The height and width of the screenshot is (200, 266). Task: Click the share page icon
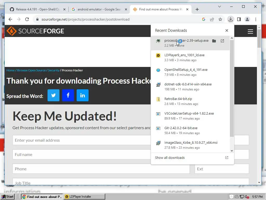pos(212,19)
